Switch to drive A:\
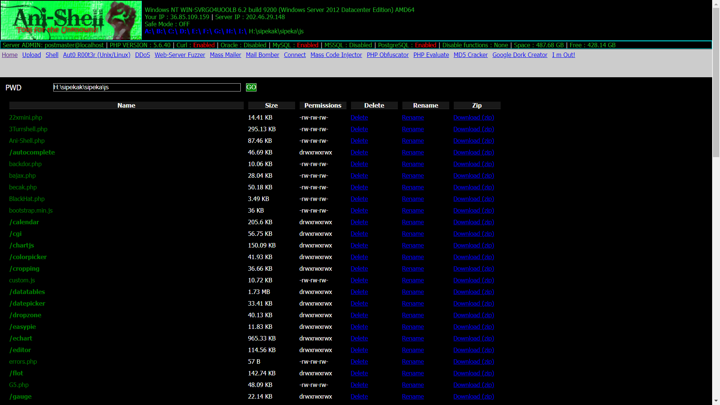The width and height of the screenshot is (720, 405). coord(150,31)
